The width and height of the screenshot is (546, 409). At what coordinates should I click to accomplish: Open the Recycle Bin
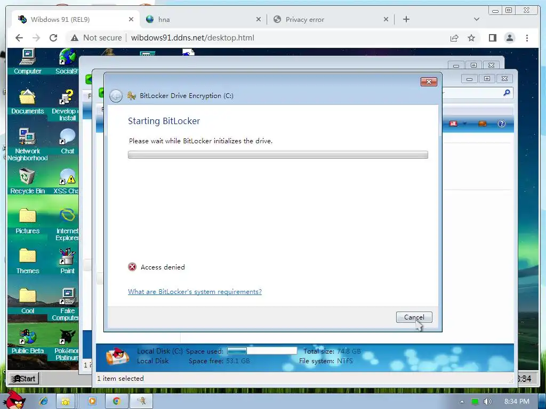coord(28,182)
